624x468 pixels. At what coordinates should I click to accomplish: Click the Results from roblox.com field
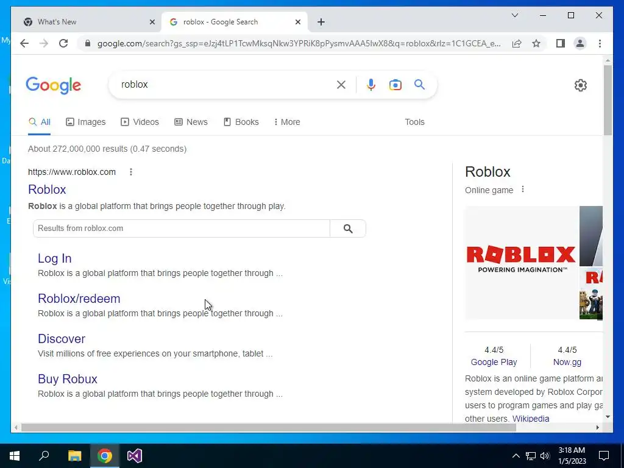click(x=182, y=229)
